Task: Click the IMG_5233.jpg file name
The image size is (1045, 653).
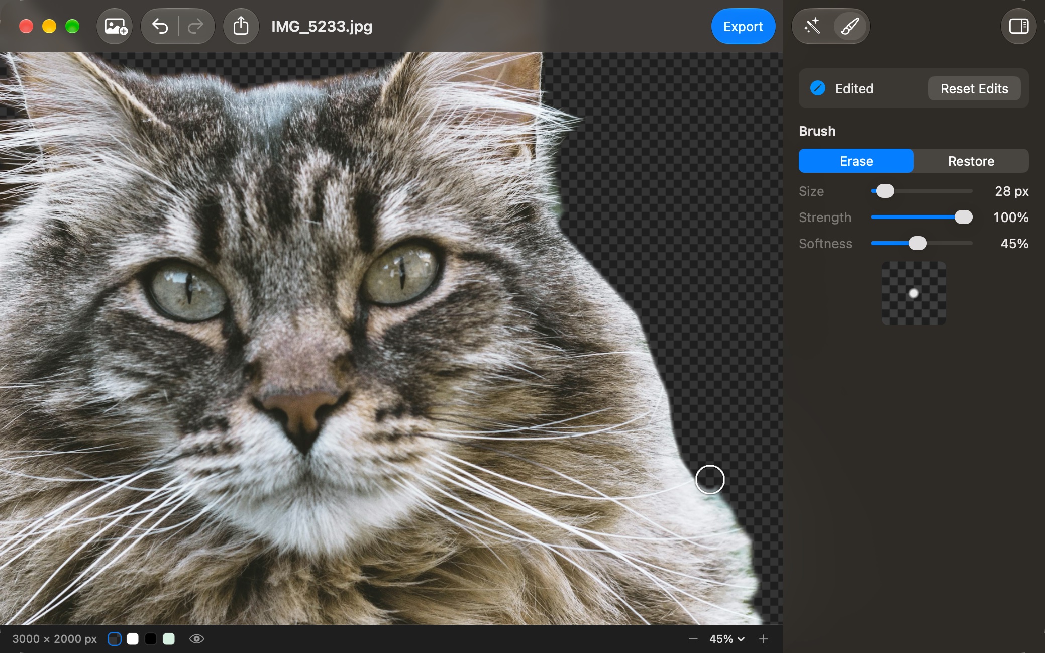Action: click(322, 26)
